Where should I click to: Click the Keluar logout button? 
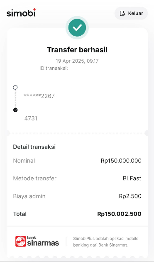(x=131, y=13)
